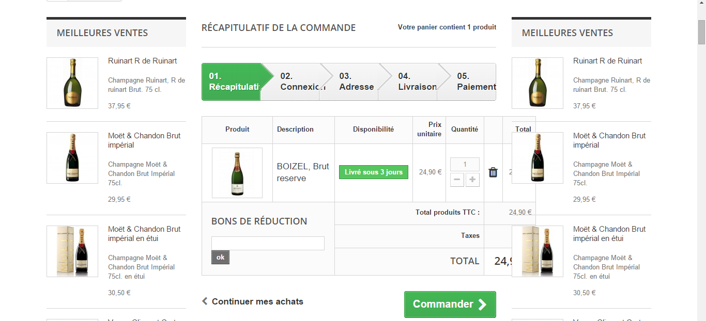Delete BOIZEL item with trash icon
706x321 pixels.
[493, 172]
